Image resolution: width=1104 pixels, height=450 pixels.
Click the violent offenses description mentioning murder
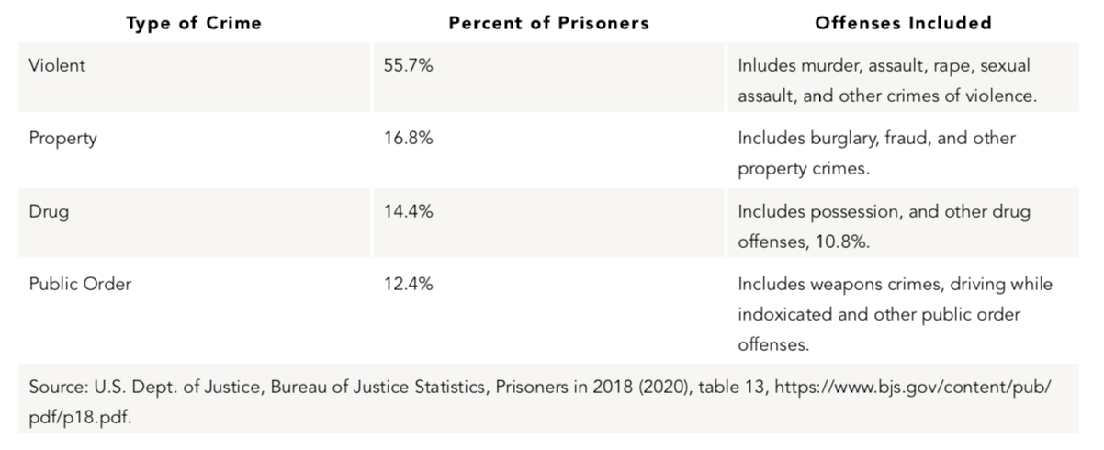coord(885,81)
